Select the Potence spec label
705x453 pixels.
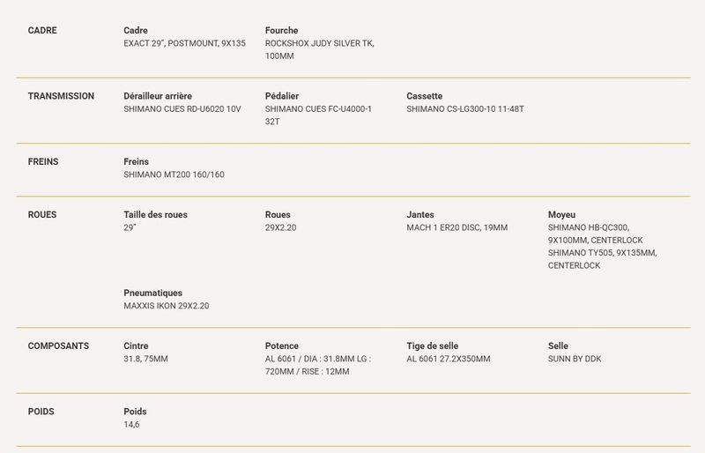[x=282, y=346]
